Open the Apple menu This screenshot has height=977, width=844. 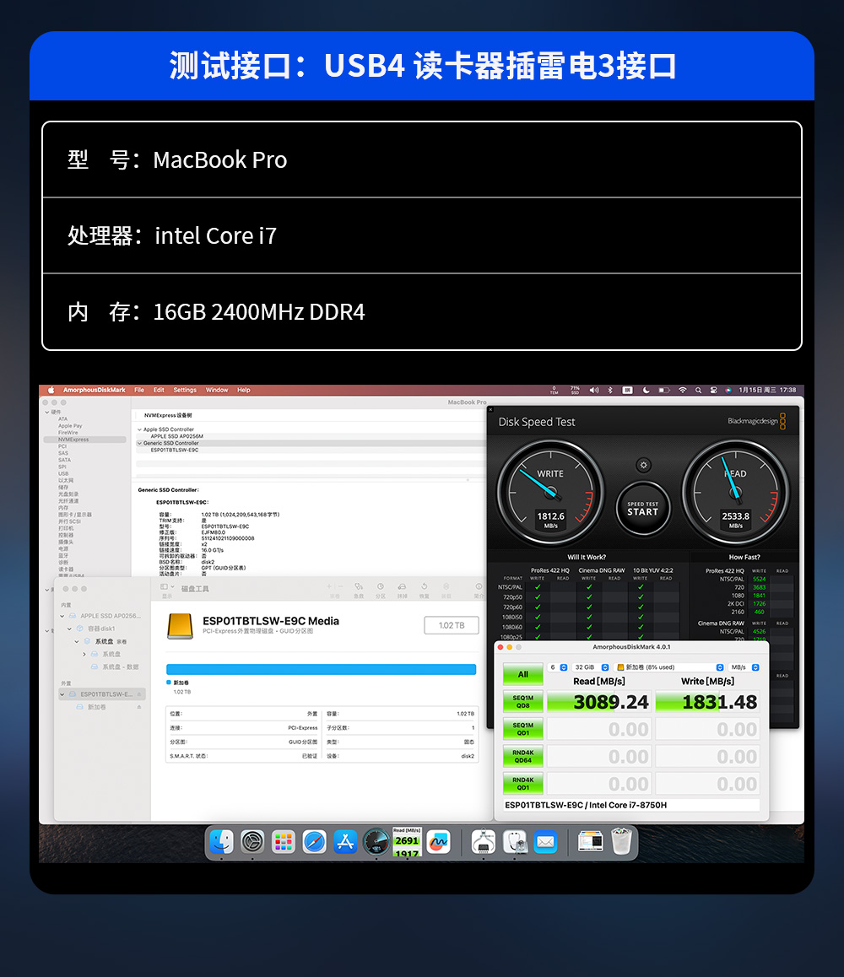tap(51, 390)
